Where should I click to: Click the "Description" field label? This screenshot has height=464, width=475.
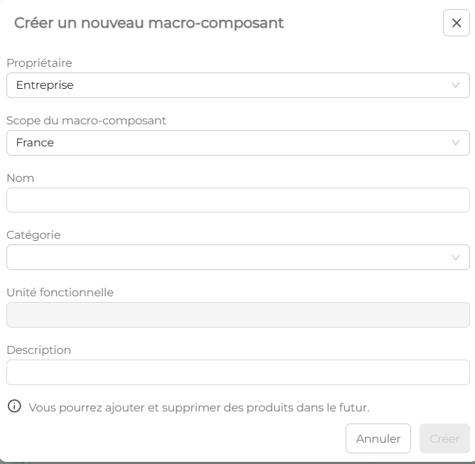click(38, 350)
